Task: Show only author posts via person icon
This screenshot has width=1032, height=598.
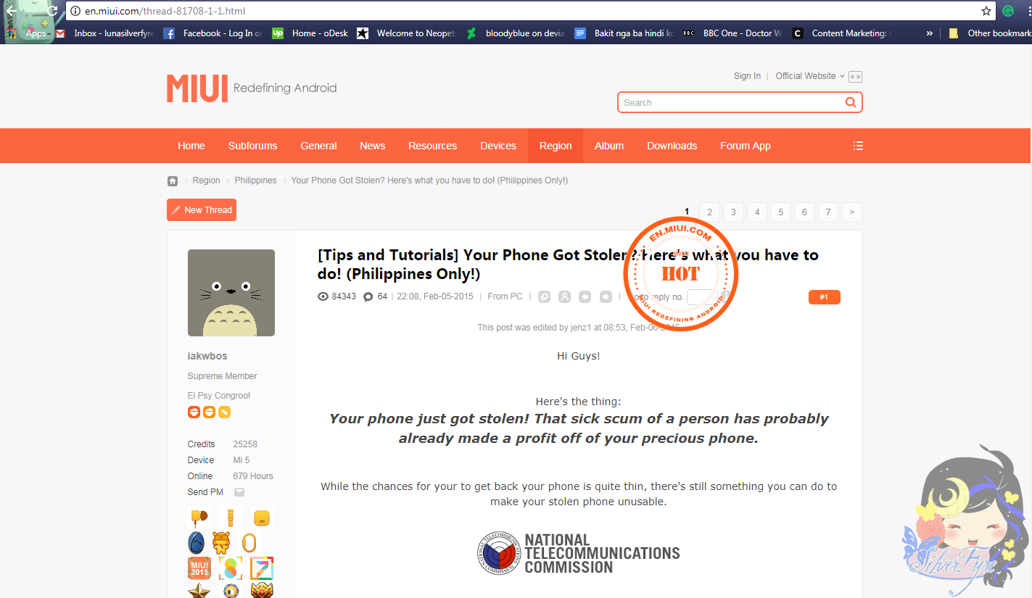Action: point(564,296)
